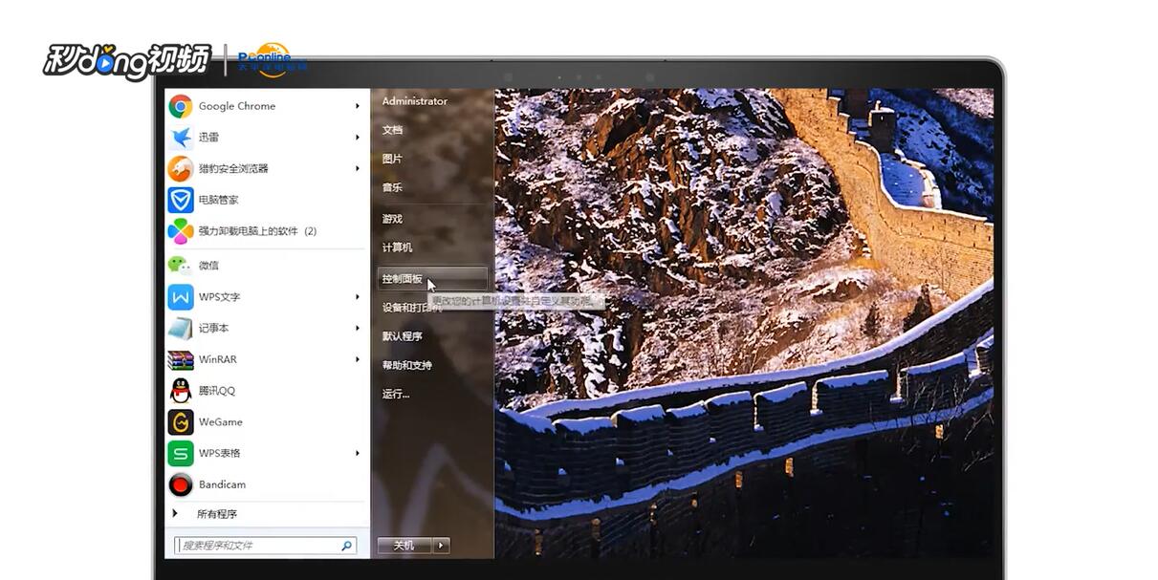Click the 电脑管家 text label

click(x=218, y=200)
